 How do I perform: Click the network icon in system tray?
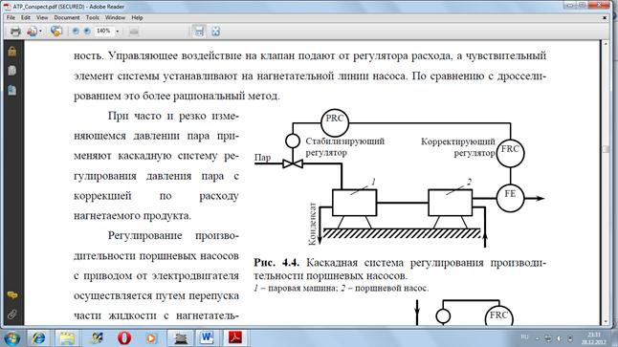(548, 338)
